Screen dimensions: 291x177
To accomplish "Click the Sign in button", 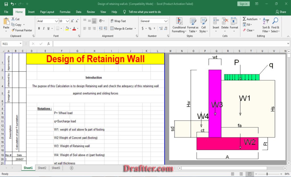I will (x=243, y=4).
